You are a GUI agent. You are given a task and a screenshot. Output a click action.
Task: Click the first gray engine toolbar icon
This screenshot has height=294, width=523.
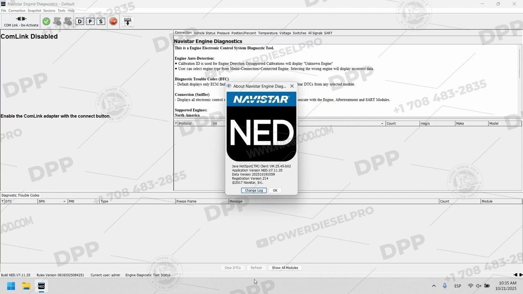(57, 21)
